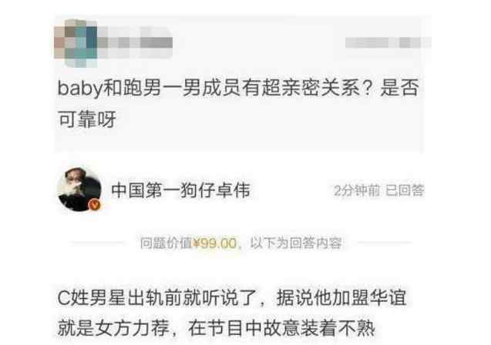Tap the phrase "据说他加盟华谊"
Screen dimensions: 491x345
click(341, 297)
